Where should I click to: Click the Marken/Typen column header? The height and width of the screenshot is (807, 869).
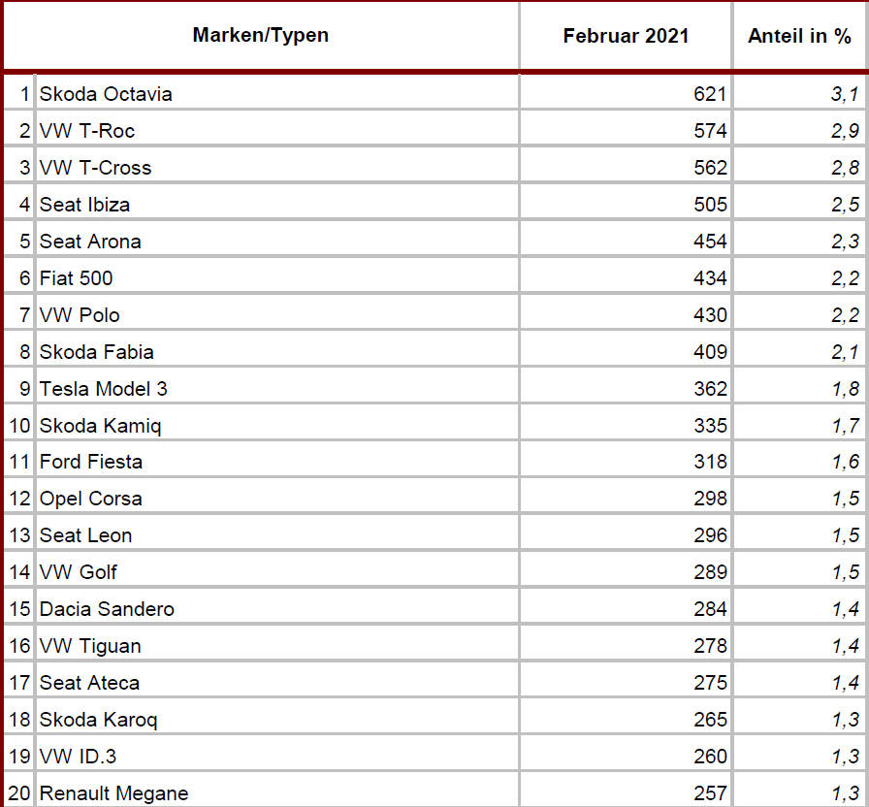point(261,35)
